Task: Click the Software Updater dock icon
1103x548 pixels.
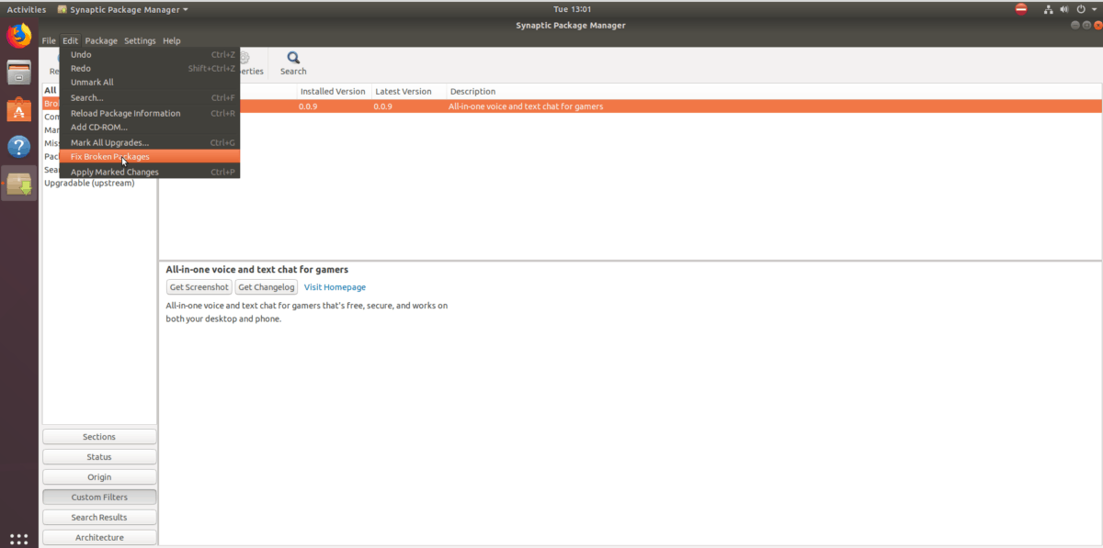Action: click(18, 183)
